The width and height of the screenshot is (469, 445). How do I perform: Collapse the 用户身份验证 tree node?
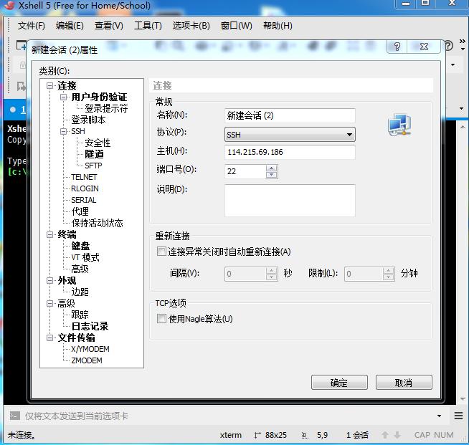[63, 97]
